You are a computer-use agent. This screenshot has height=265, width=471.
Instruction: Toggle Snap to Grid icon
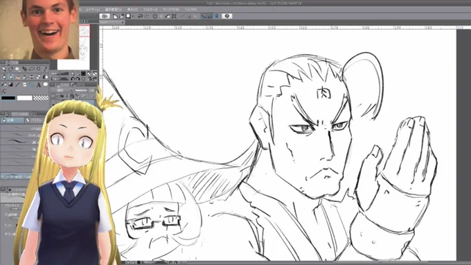coord(216,16)
